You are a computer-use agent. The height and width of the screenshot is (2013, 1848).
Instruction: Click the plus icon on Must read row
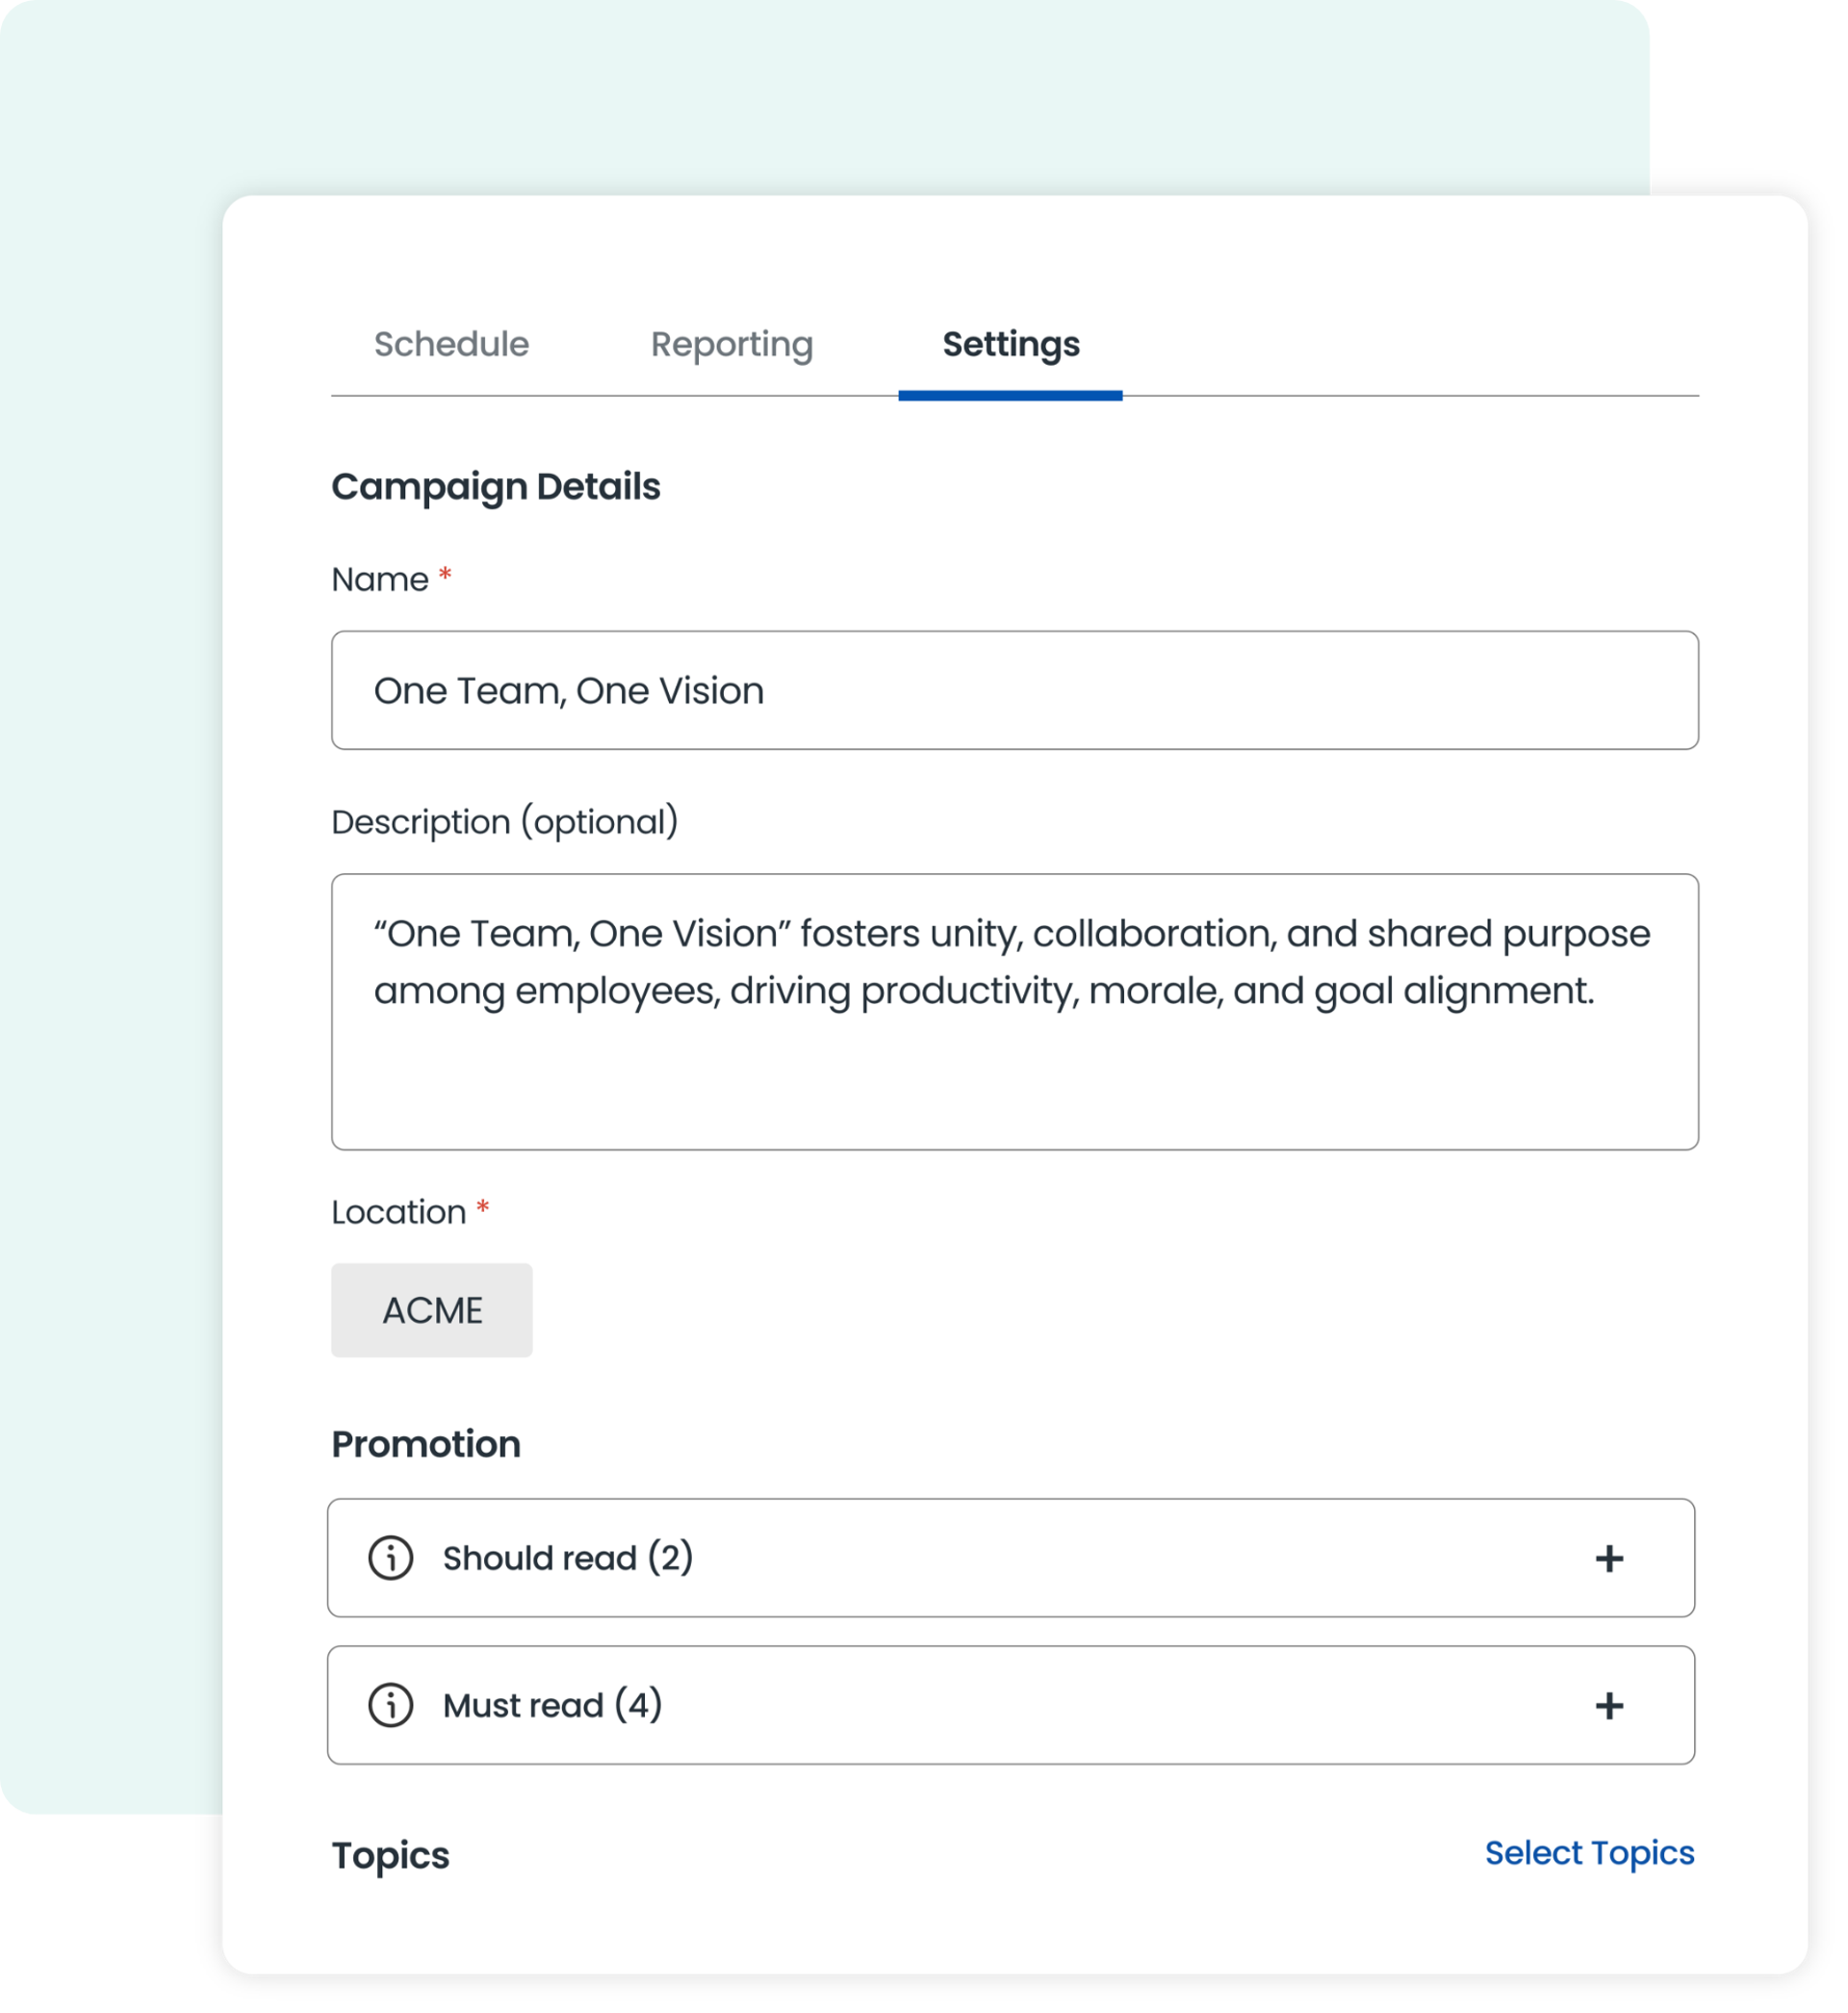click(x=1611, y=1705)
